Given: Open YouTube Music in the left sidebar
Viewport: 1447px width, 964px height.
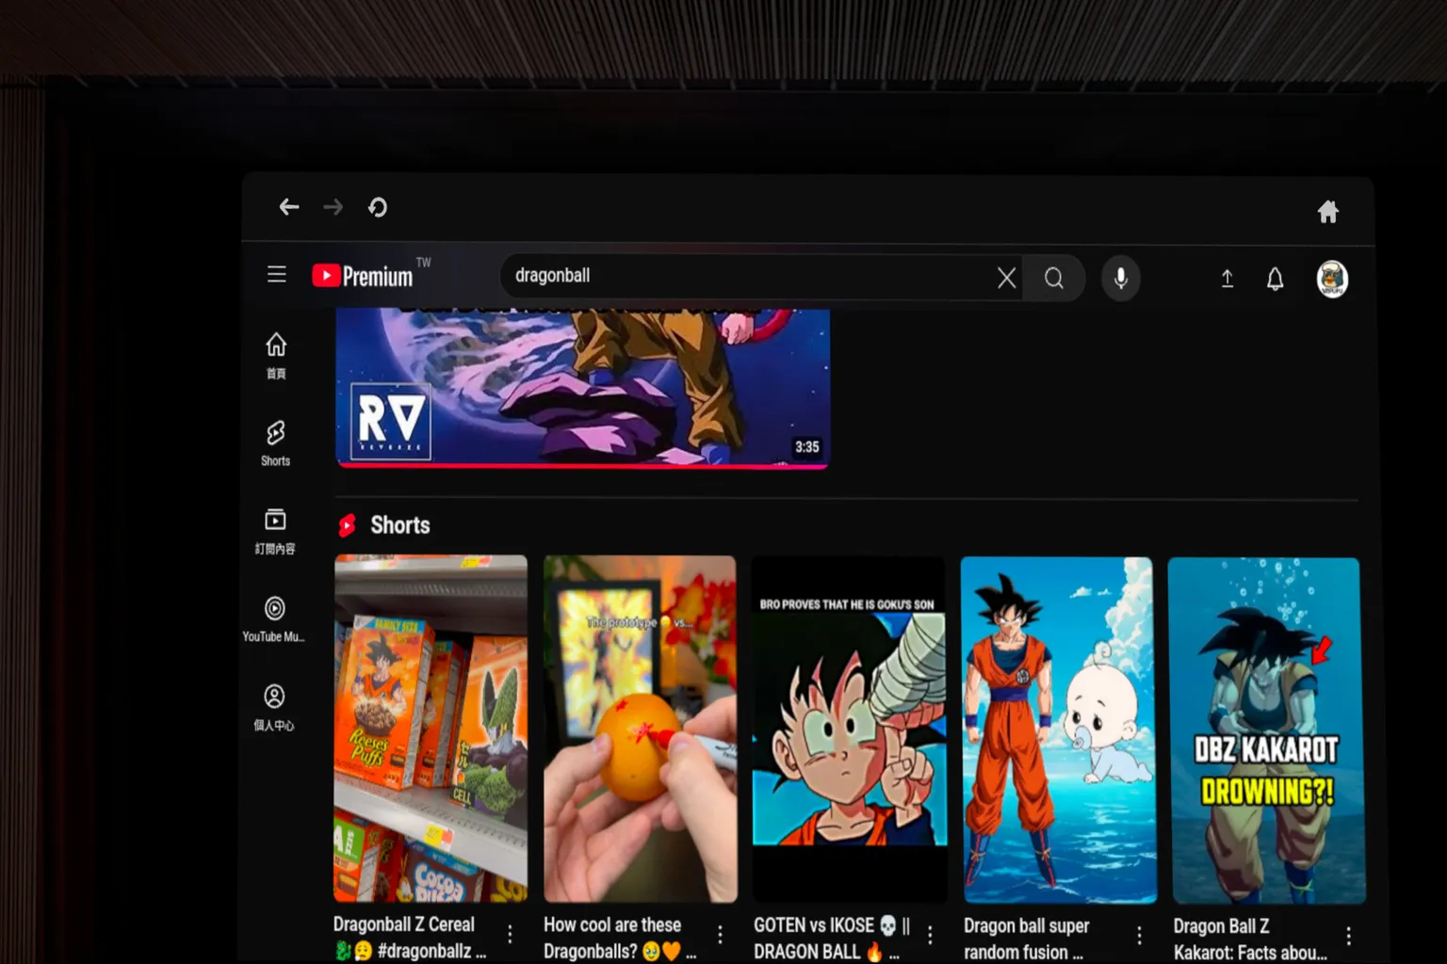Looking at the screenshot, I should click(x=274, y=619).
